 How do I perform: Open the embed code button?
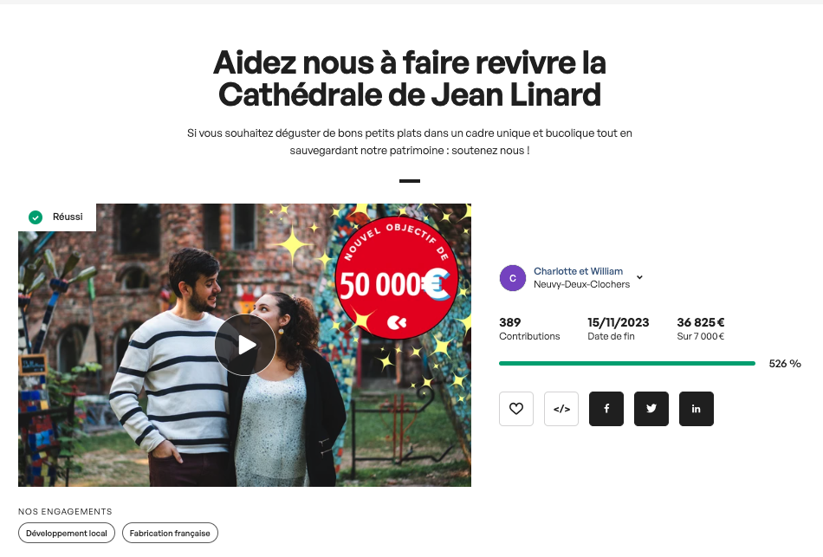(x=561, y=408)
